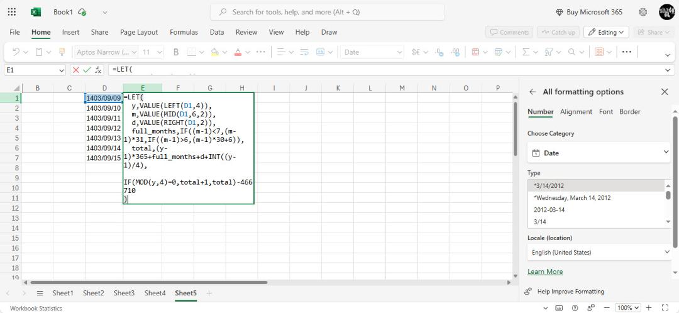Click the search box for tools and help

point(328,12)
